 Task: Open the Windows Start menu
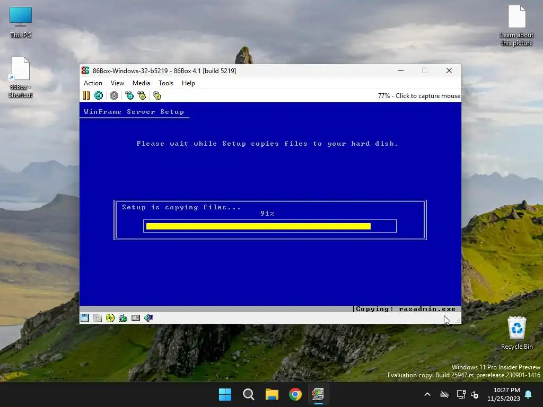(225, 394)
